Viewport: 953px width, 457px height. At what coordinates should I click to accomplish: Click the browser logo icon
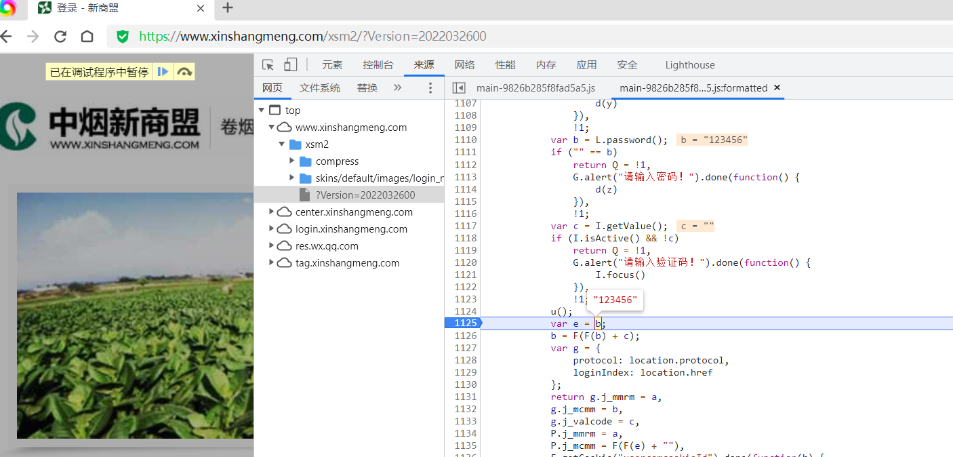7,8
